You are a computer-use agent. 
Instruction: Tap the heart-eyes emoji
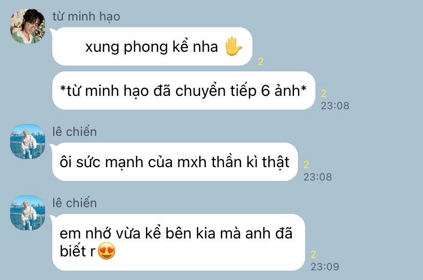(107, 251)
